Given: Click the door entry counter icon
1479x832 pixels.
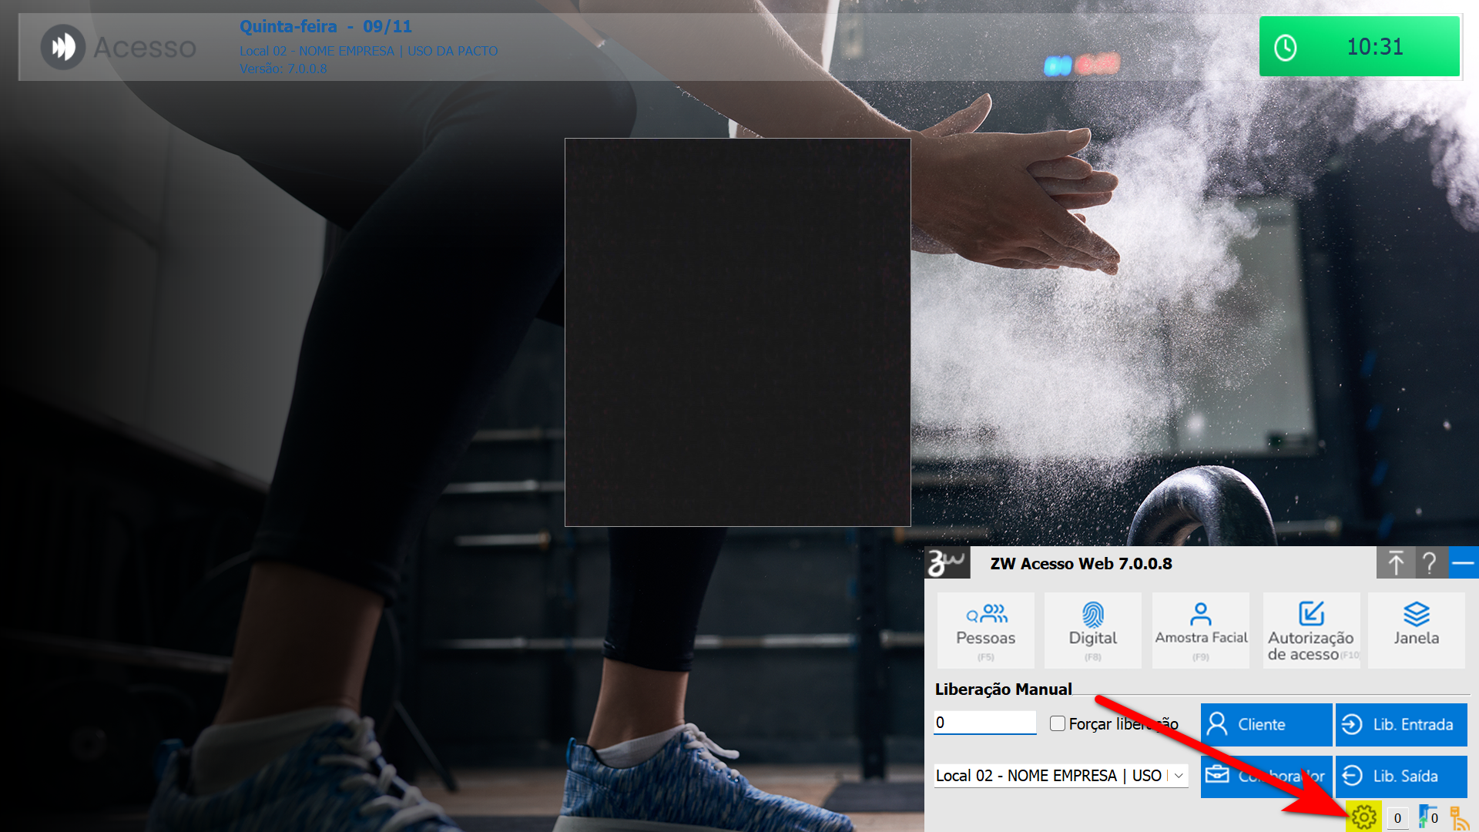Looking at the screenshot, I should coord(1426,817).
